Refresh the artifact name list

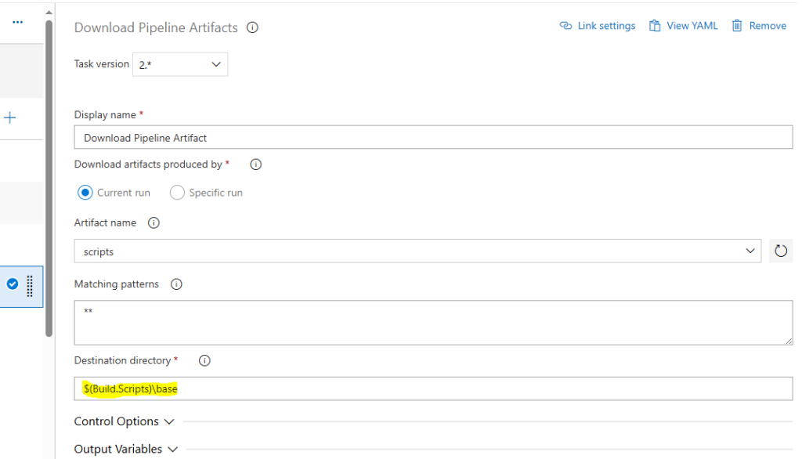[781, 251]
